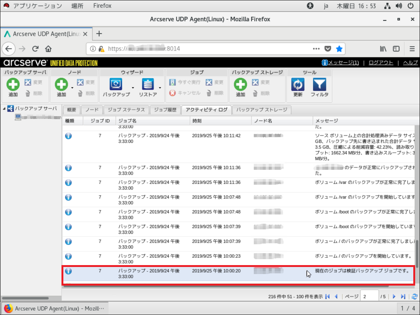420x315 pixels.
Task: Open the Job History tab
Action: coord(165,110)
